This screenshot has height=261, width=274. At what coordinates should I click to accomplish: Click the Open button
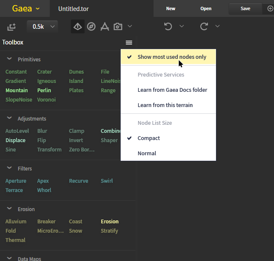tap(206, 8)
